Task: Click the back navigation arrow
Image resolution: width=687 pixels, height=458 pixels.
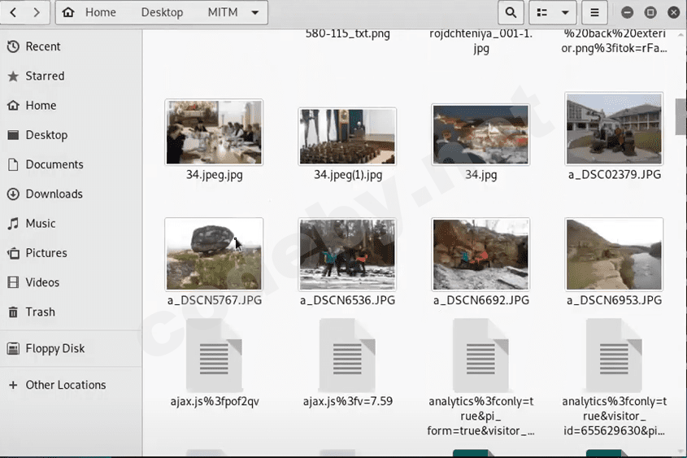Action: [x=15, y=12]
